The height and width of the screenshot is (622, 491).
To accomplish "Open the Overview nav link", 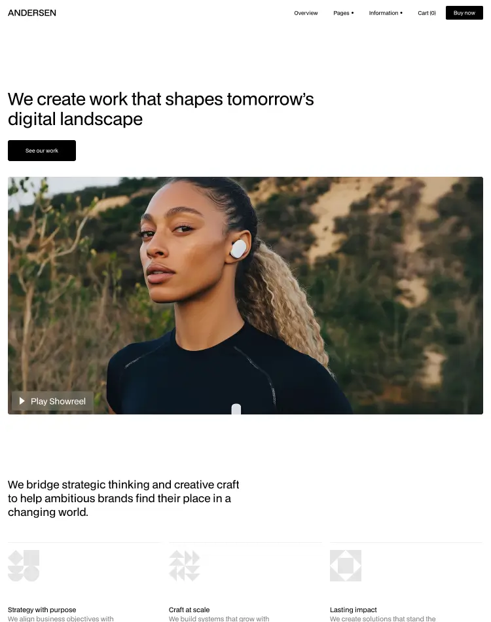I will click(306, 13).
